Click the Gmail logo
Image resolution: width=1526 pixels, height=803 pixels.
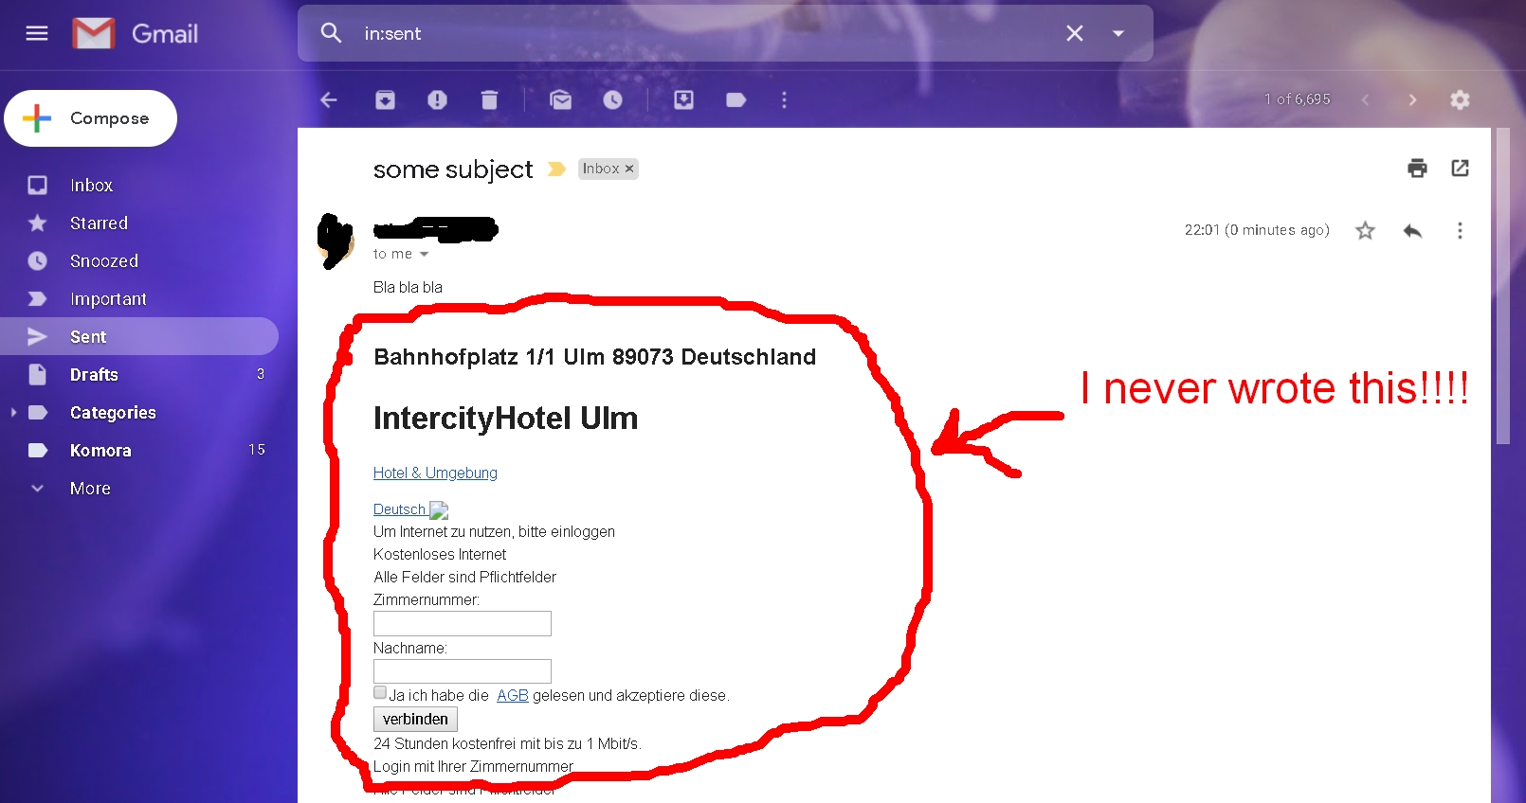tap(136, 34)
